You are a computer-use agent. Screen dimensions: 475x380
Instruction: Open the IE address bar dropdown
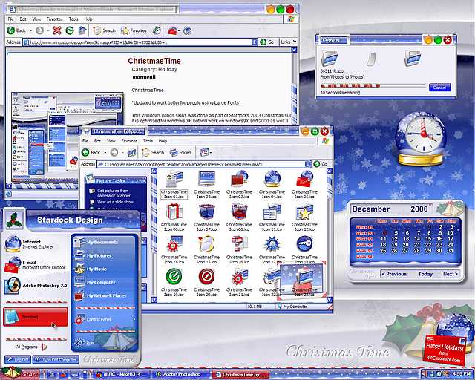[x=255, y=42]
